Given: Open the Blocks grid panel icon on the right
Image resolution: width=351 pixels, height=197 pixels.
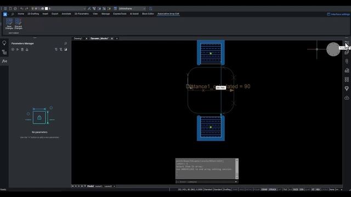Looking at the screenshot, I should pyautogui.click(x=347, y=79).
